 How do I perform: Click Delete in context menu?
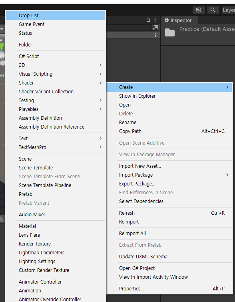point(169,114)
